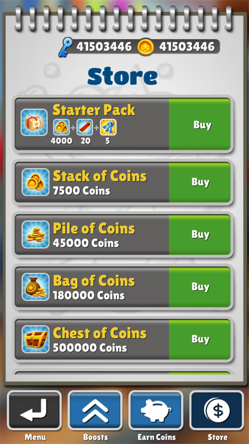Viewport: 249px width, 444px height.
Task: Tap the Starter Pack gift box icon
Action: (34, 122)
